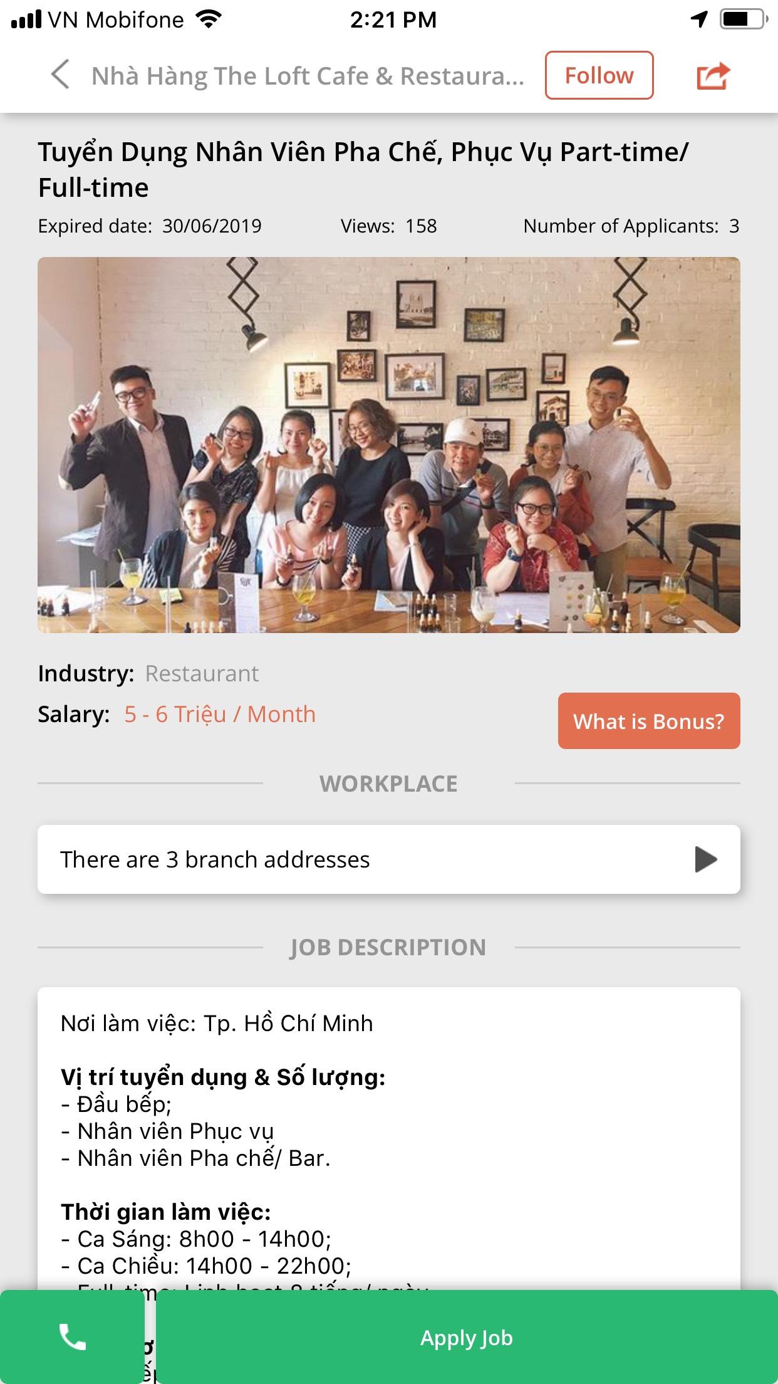This screenshot has height=1384, width=778.
Task: Tap the WORKPLACE section header
Action: pos(388,784)
